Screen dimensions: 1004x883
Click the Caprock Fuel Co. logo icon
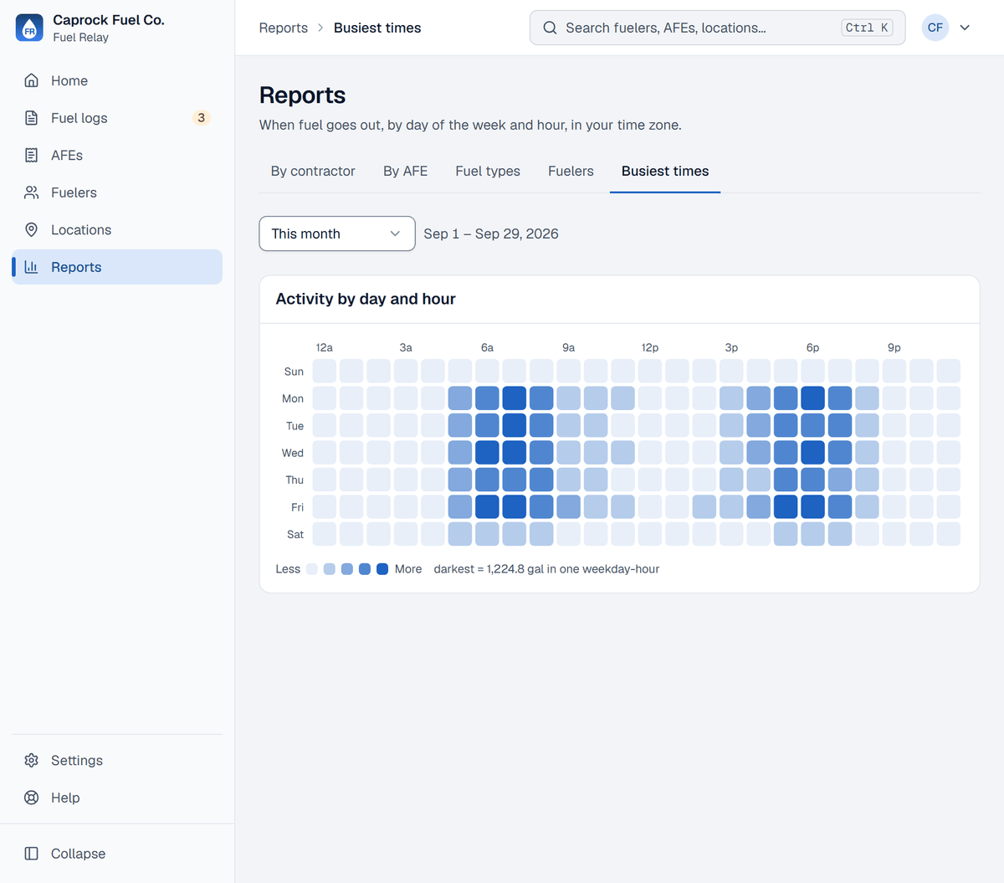[29, 28]
